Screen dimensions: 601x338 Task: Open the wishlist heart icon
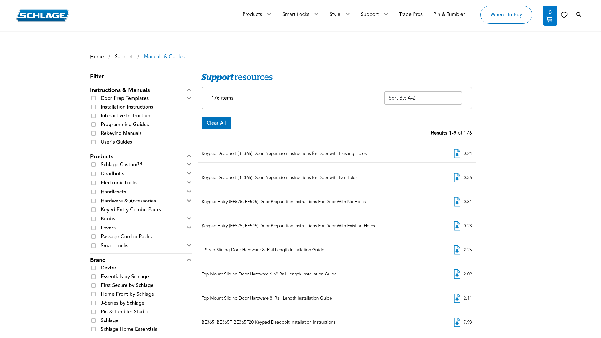564,15
